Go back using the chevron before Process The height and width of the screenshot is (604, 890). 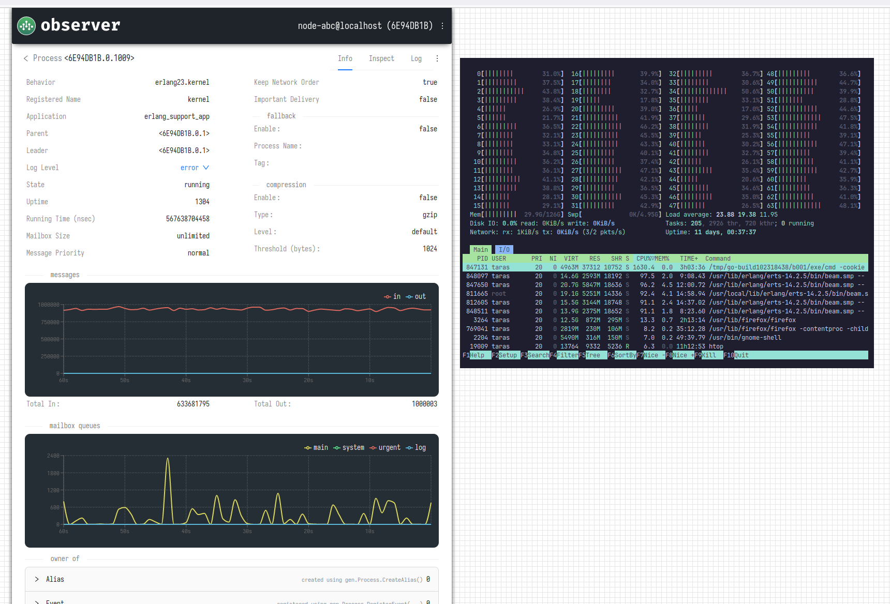tap(26, 58)
